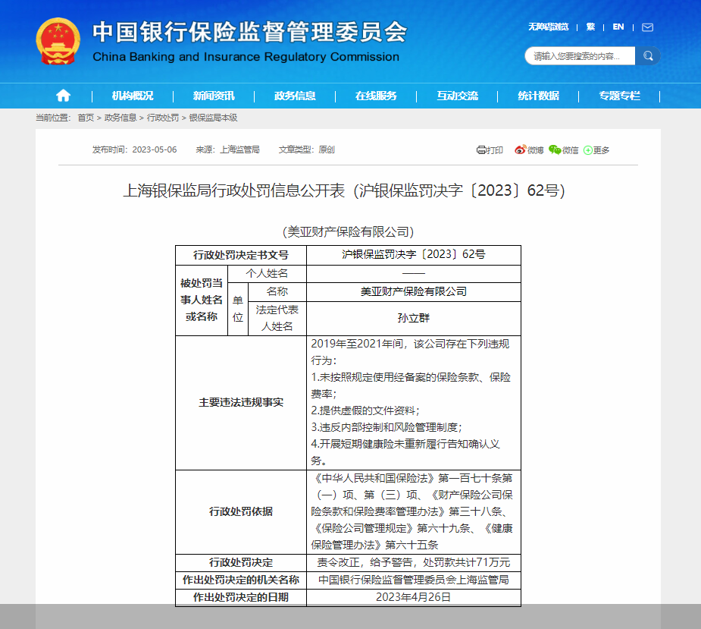701x629 pixels.
Task: Click 个人姓名 cell in table
Action: coord(267,274)
